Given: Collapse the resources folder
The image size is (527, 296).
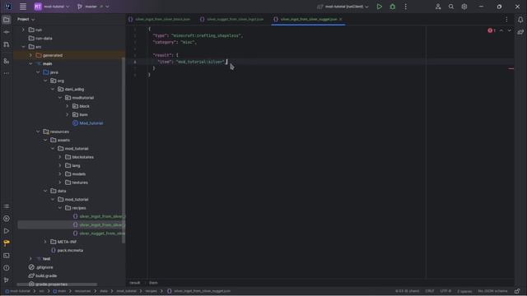Looking at the screenshot, I should tap(38, 132).
